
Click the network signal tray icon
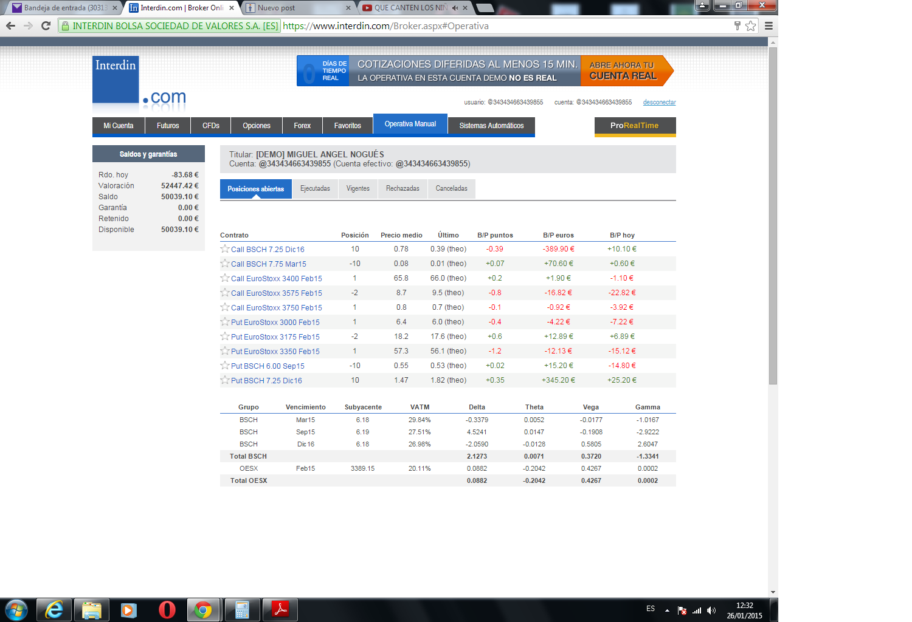[697, 610]
